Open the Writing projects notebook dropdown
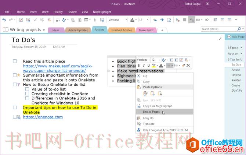Image resolution: width=246 pixels, height=155 pixels. point(44,30)
